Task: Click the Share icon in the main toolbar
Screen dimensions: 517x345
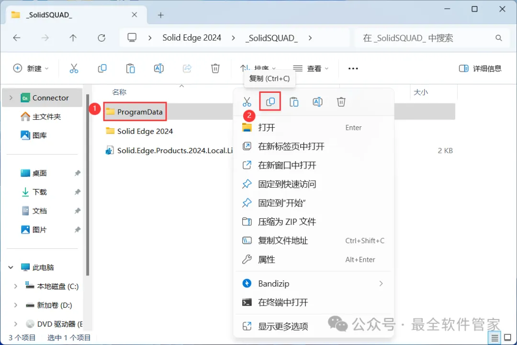Action: pyautogui.click(x=187, y=68)
